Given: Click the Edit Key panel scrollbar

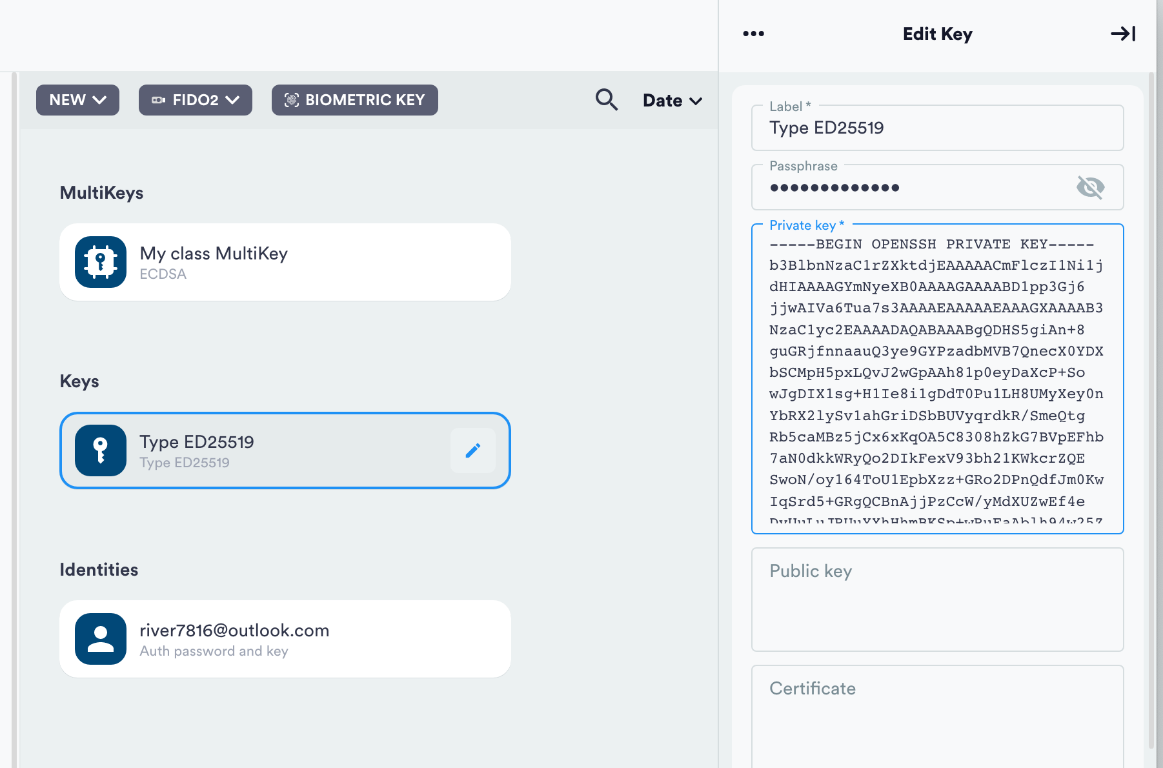Looking at the screenshot, I should pos(1151,410).
